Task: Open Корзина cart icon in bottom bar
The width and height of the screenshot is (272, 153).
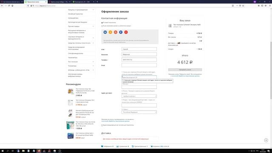Action: 152,146
